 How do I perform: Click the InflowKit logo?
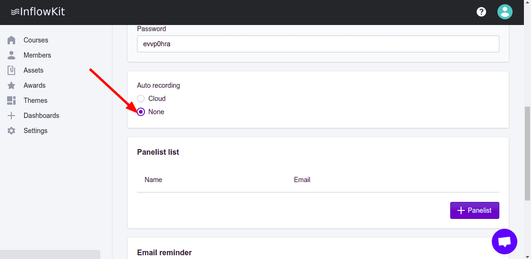38,12
